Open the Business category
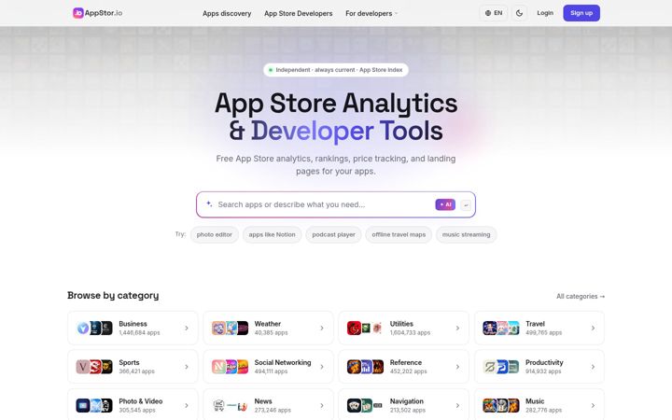Viewport: 672px width, 420px height. tap(133, 328)
